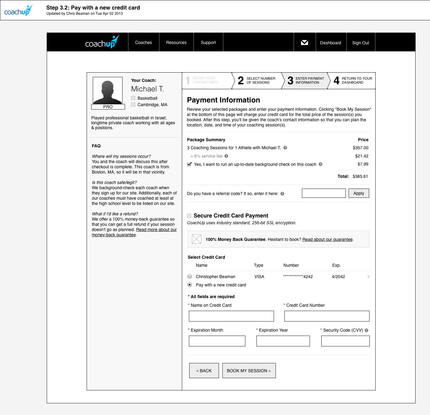The image size is (430, 415).
Task: Click the Security Code (CVV) field
Action: (346, 341)
